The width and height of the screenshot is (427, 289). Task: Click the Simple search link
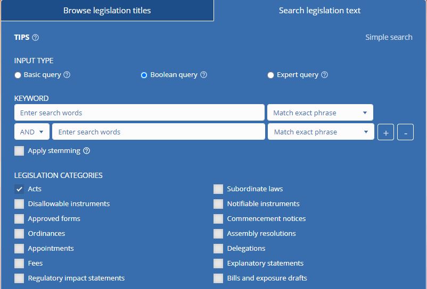[x=389, y=37]
